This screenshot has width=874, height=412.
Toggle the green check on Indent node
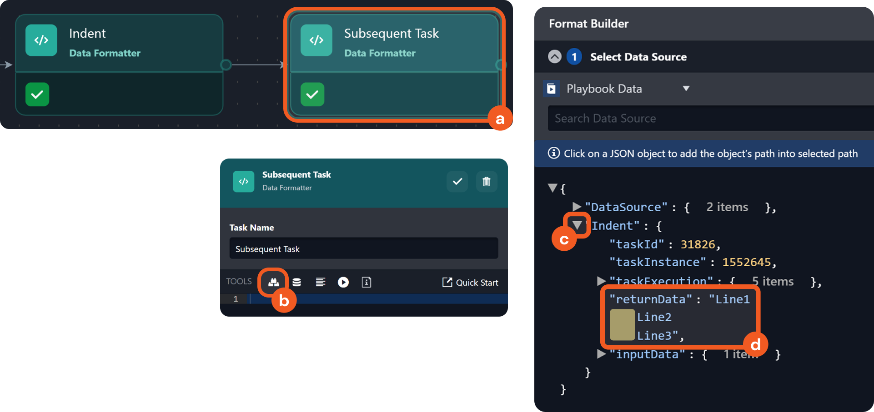[37, 94]
